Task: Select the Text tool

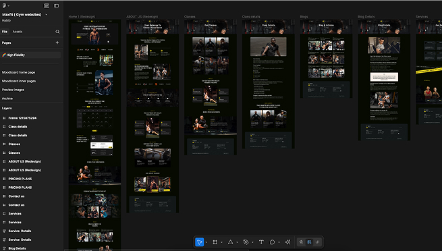Action: (261, 242)
